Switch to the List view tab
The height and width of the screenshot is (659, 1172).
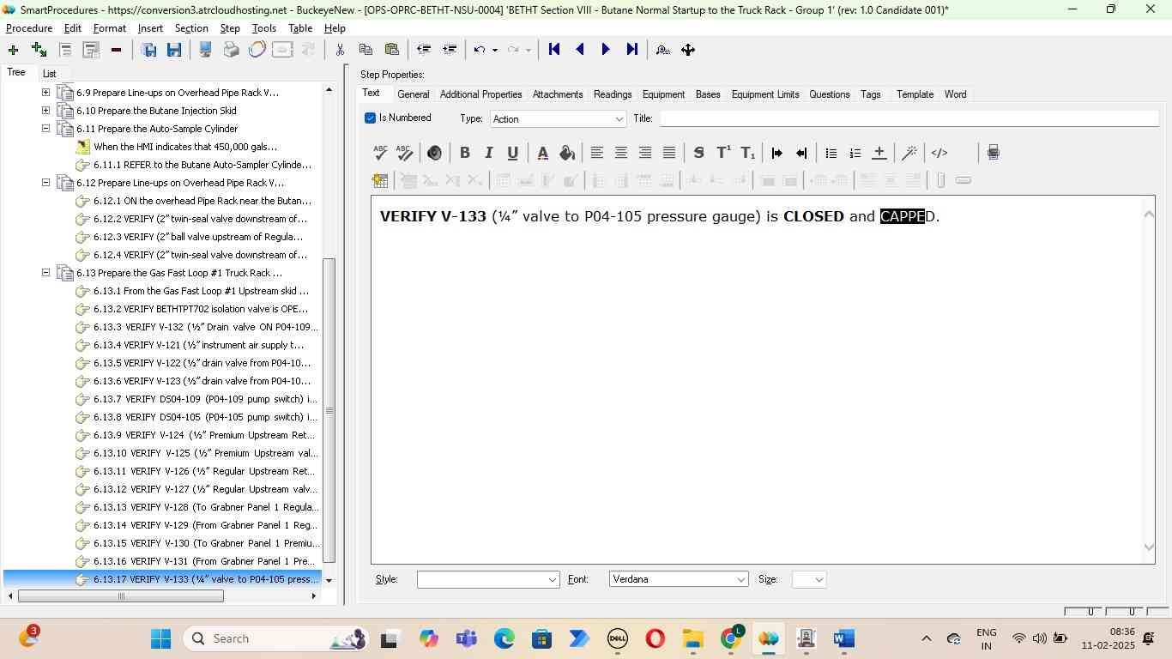click(49, 74)
